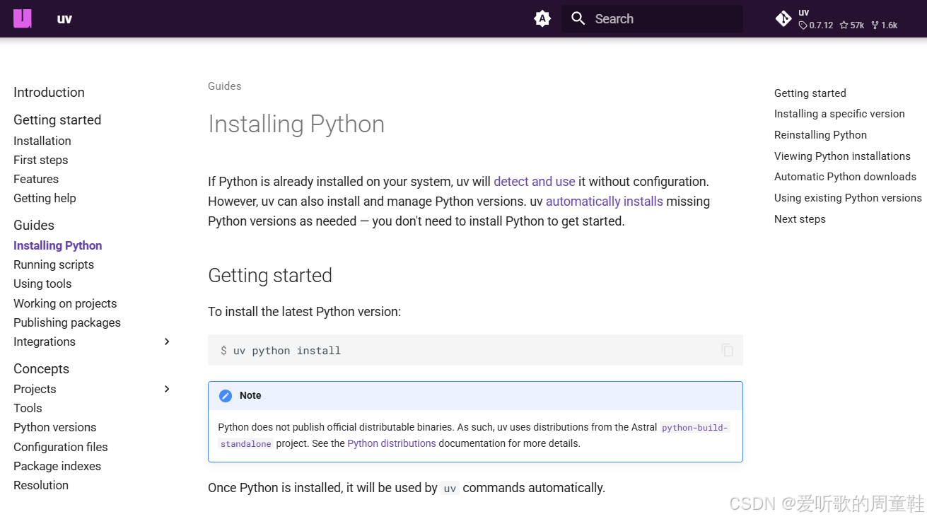
Task: Toggle the color theme with the brightness icon
Action: (542, 19)
